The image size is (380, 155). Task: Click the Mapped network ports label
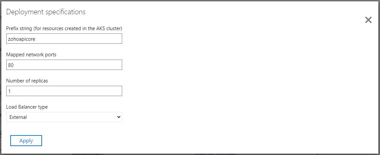tap(31, 55)
